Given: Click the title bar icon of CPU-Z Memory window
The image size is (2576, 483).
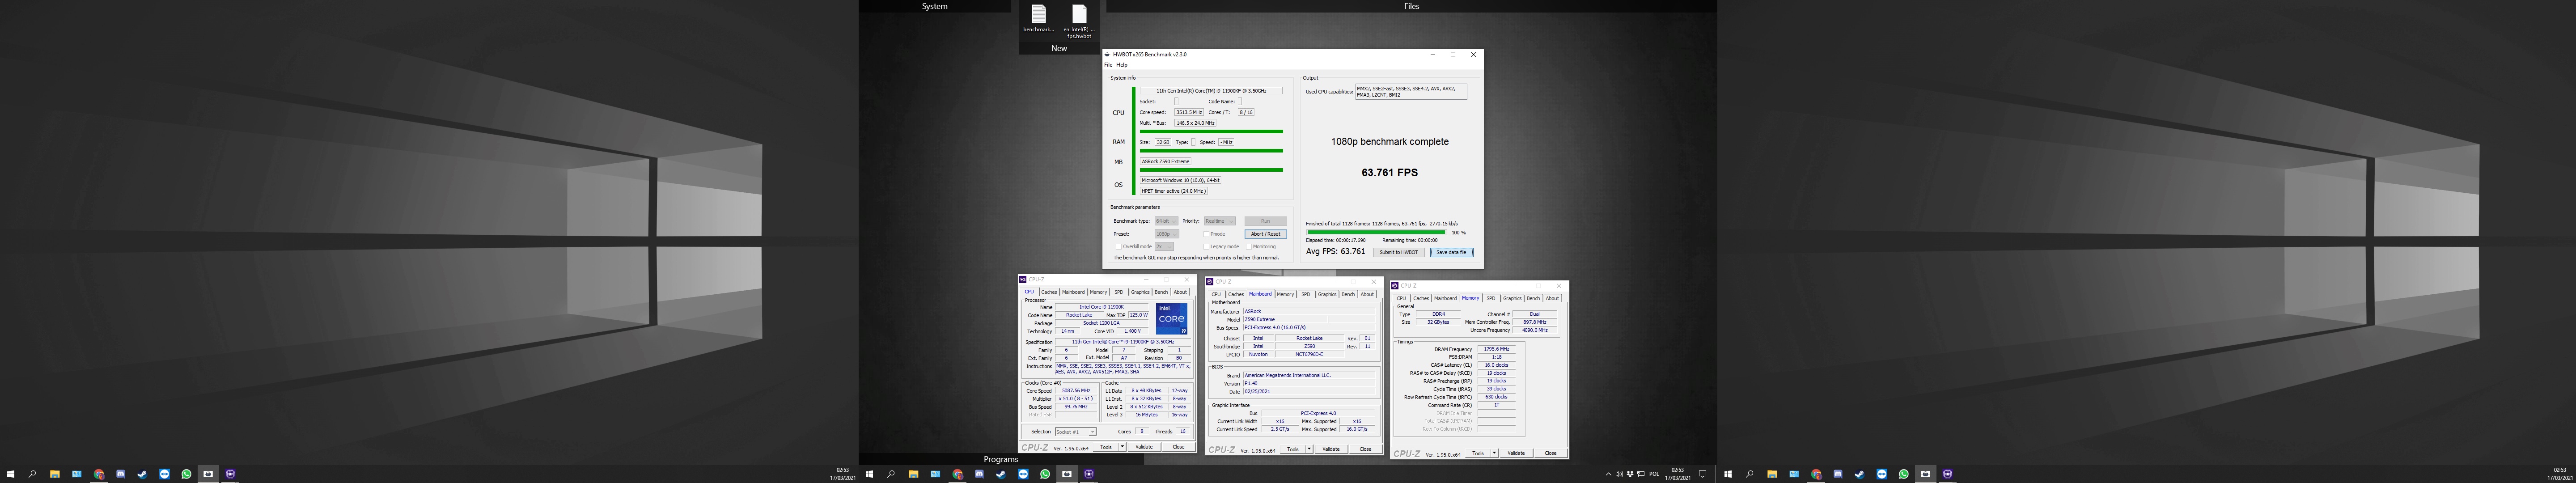Looking at the screenshot, I should coord(1395,286).
